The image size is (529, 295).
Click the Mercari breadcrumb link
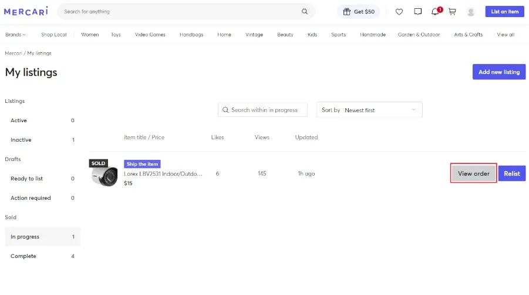[x=14, y=53]
